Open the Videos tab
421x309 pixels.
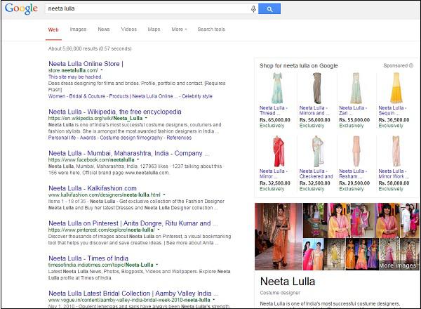click(x=129, y=29)
